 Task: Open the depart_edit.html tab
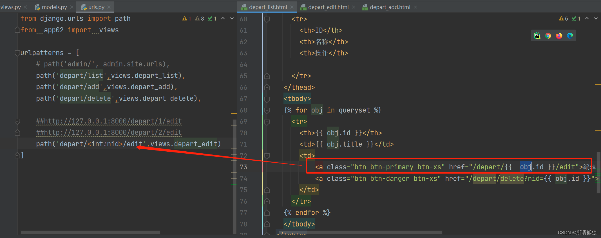click(x=328, y=7)
